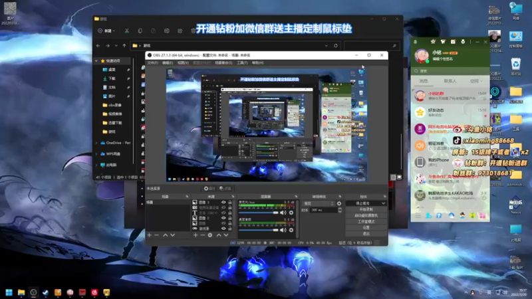Click the copy icon in the File Explorer toolbar
The image size is (532, 299).
(140, 31)
